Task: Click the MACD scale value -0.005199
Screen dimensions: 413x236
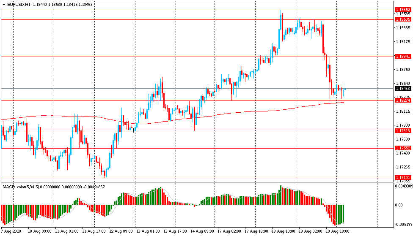Action: 404,225
